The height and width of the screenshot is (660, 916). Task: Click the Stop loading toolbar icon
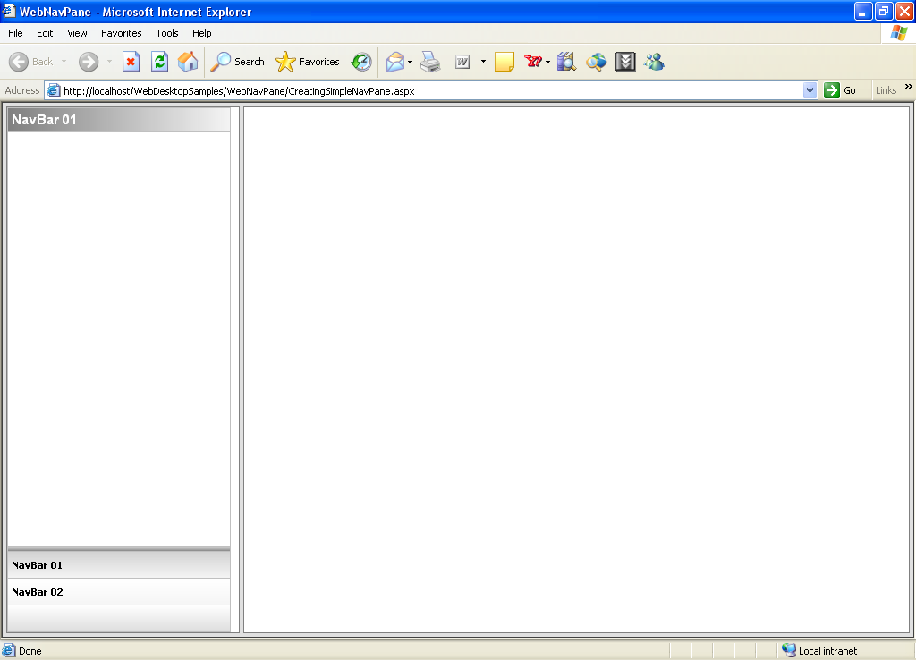(x=131, y=62)
